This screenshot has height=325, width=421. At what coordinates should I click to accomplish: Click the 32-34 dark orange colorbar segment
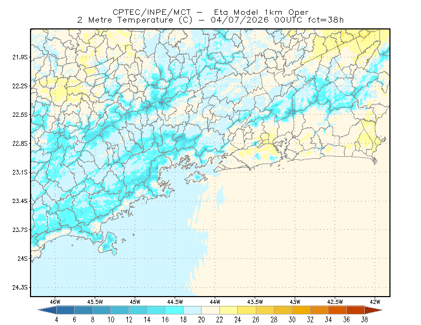(319, 310)
